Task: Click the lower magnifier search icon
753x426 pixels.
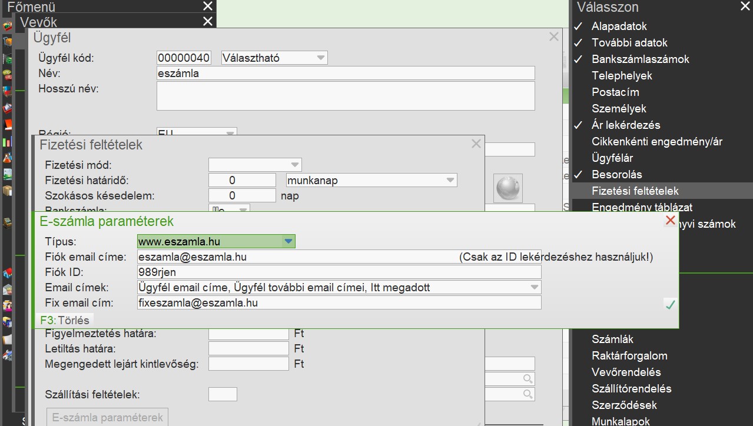Action: pos(528,394)
